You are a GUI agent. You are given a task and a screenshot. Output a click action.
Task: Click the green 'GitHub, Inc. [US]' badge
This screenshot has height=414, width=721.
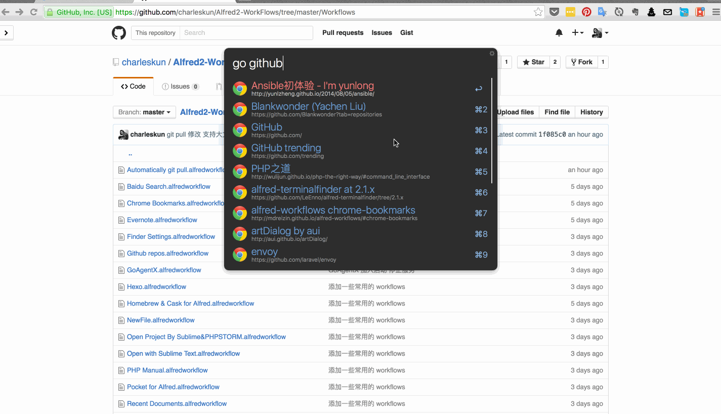click(79, 12)
